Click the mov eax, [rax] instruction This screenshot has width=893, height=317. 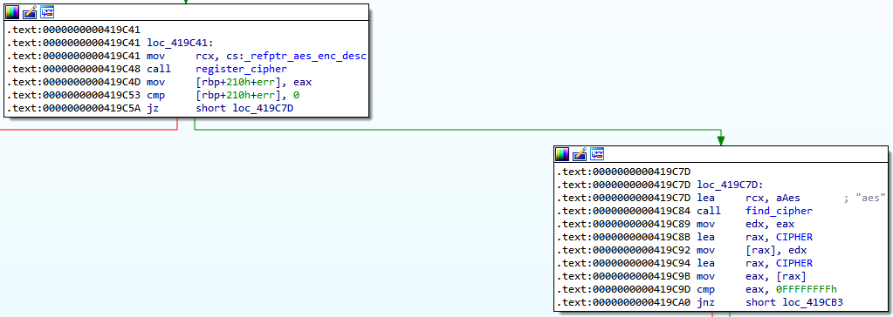click(752, 276)
